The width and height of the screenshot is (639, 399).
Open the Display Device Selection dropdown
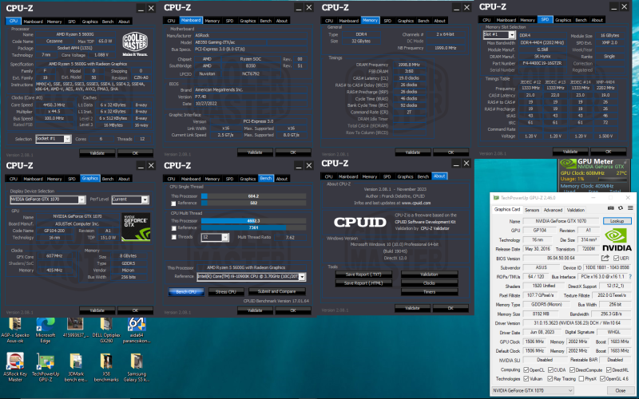(x=48, y=199)
